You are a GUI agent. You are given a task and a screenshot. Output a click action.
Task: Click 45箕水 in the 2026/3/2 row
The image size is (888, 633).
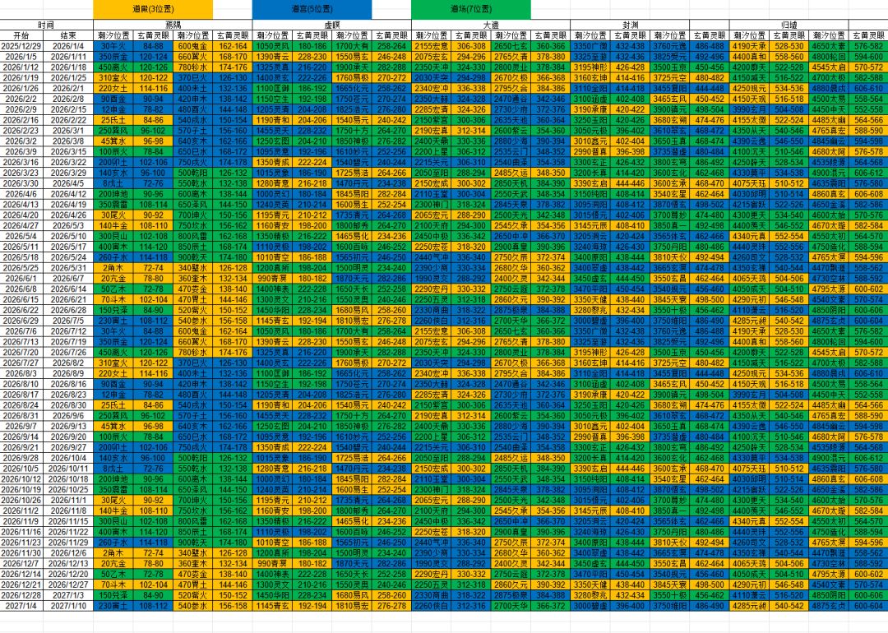113,141
